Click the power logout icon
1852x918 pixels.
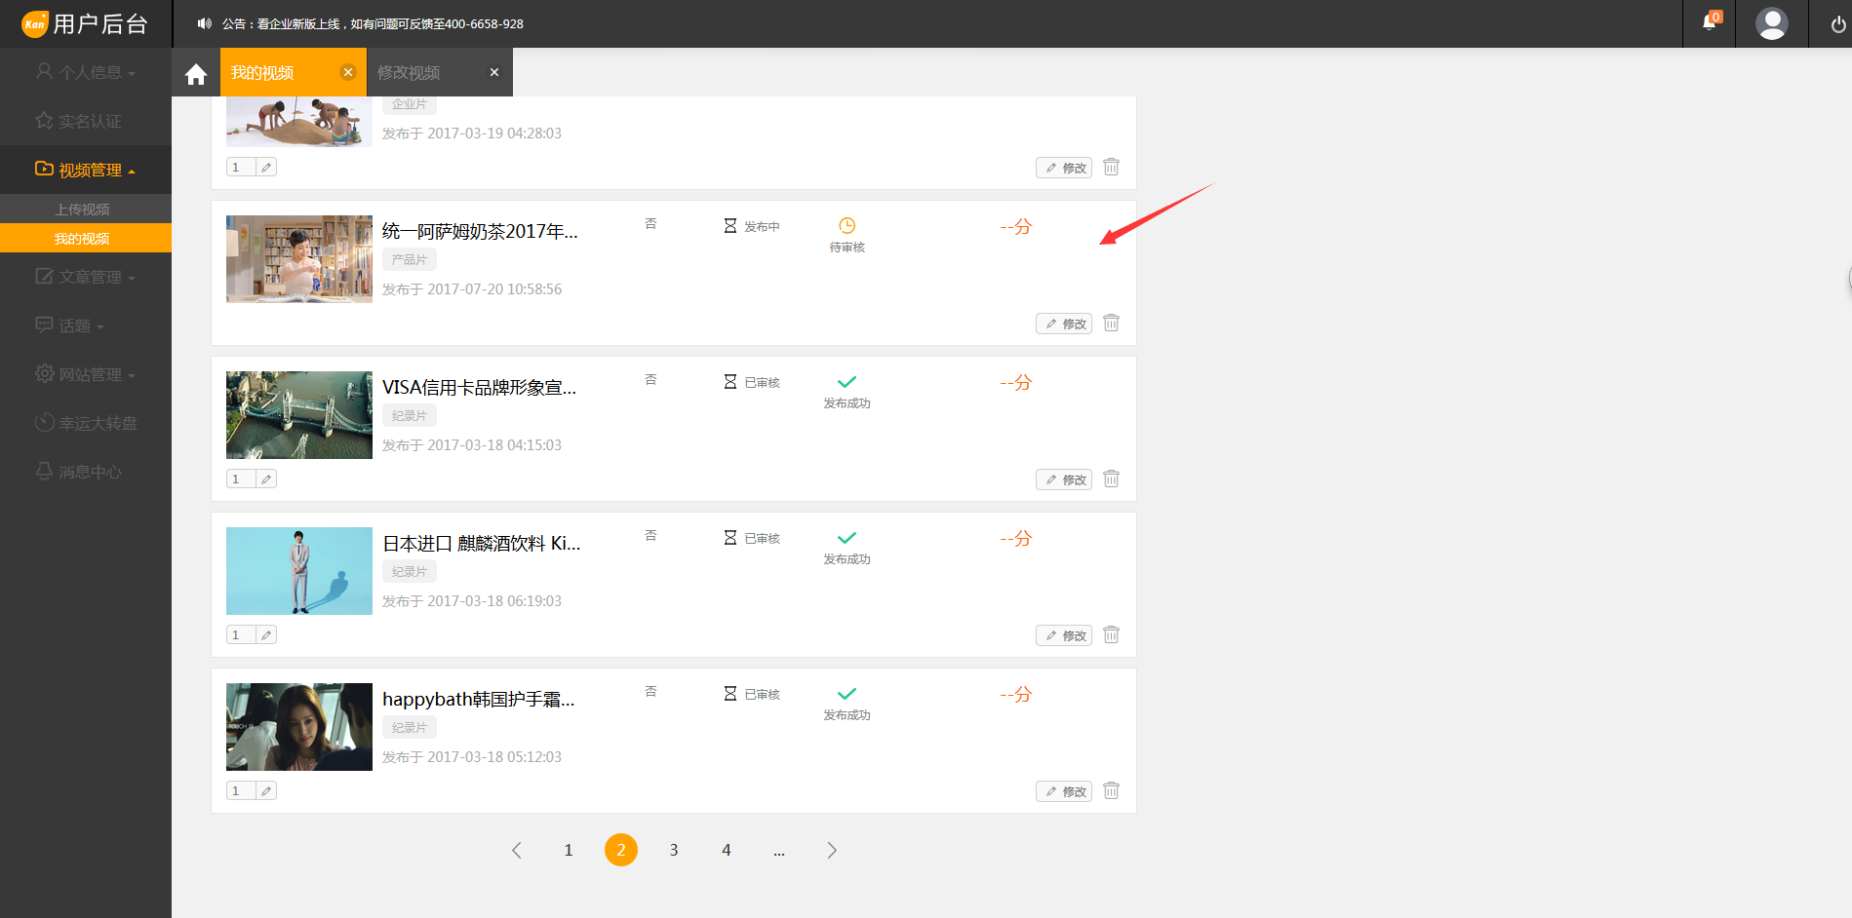tap(1837, 24)
